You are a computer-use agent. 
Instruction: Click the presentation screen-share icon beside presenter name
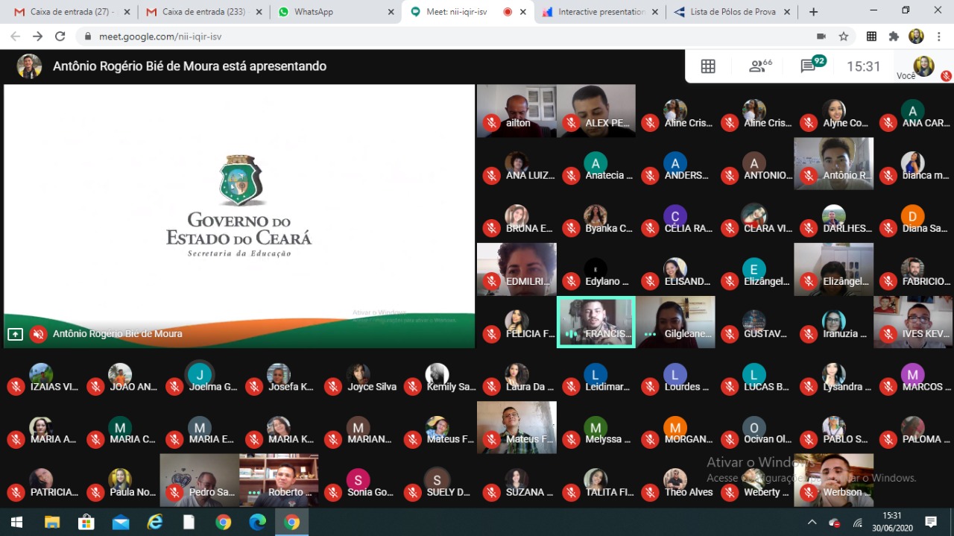pos(15,334)
